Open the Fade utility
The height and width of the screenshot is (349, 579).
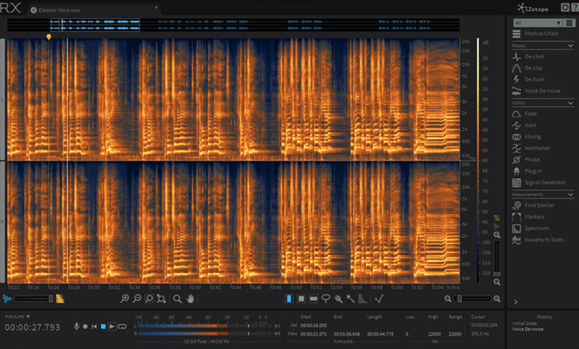(525, 114)
